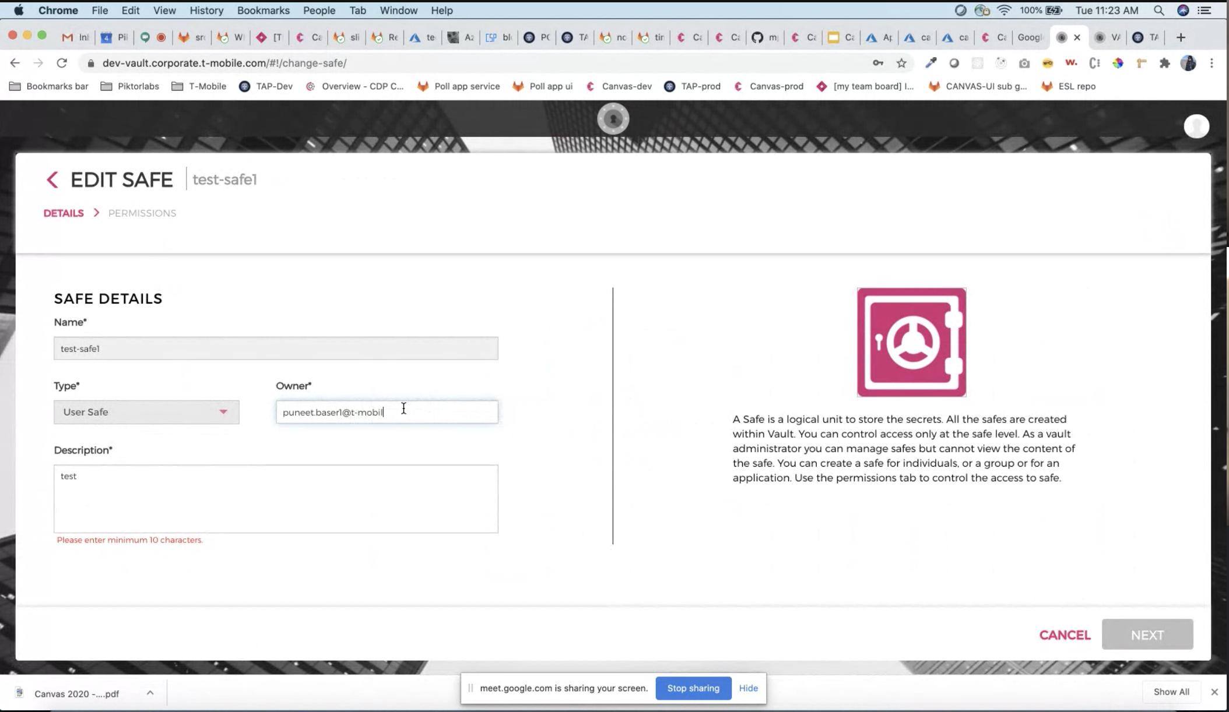Click Hide link on sharing banner
Image resolution: width=1229 pixels, height=712 pixels.
pyautogui.click(x=749, y=688)
